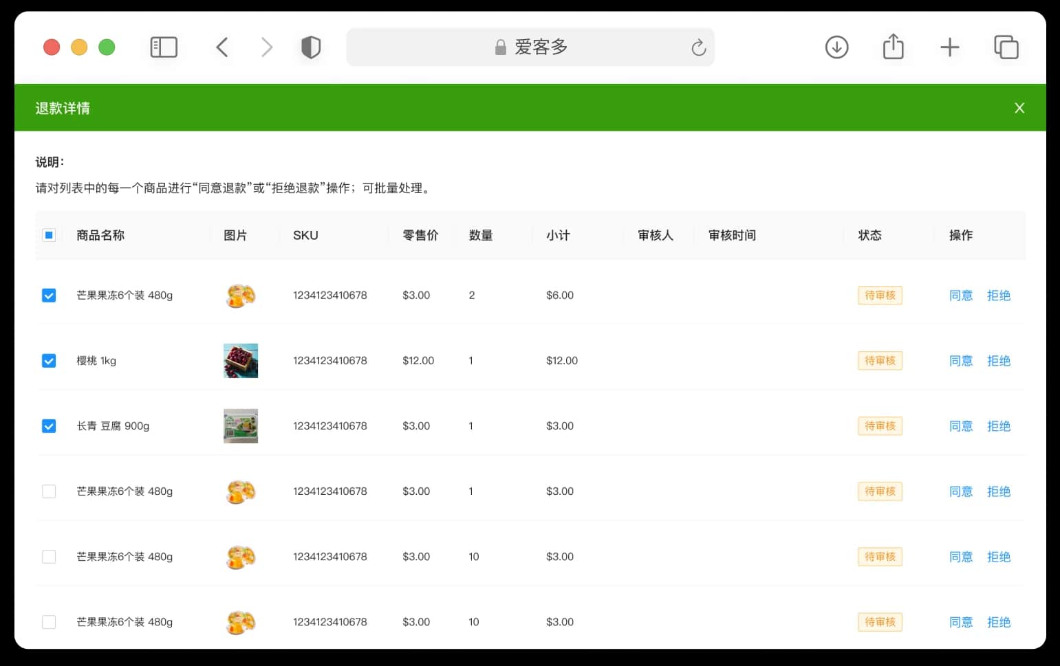Toggle the select-all checkbox in the header
This screenshot has height=666, width=1060.
pos(49,235)
